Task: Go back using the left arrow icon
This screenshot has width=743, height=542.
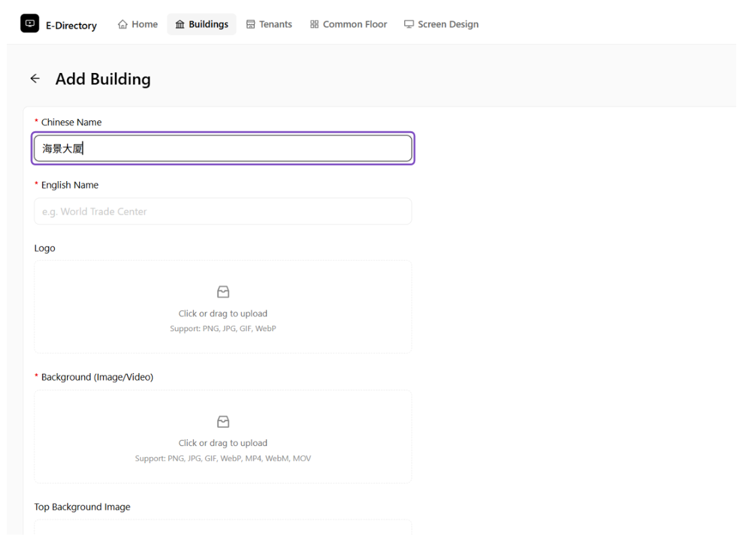Action: pos(35,78)
